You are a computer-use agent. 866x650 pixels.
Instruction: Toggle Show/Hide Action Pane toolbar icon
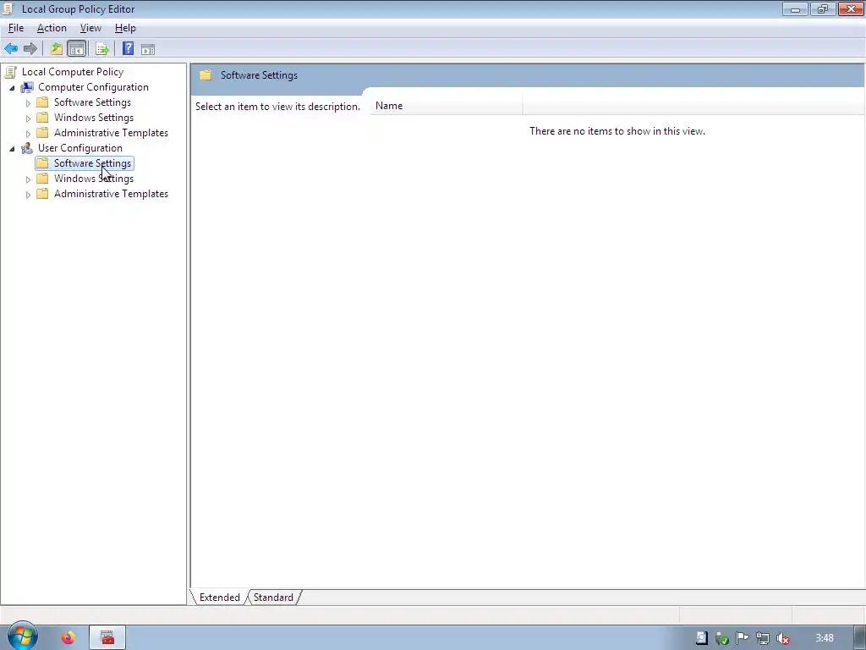148,49
